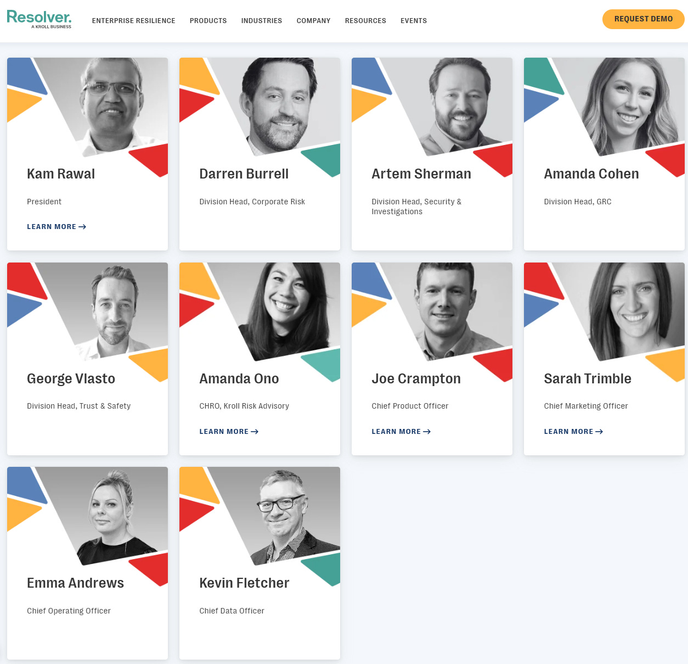
Task: Click Emma Andrews's portrait photo
Action: tap(110, 516)
